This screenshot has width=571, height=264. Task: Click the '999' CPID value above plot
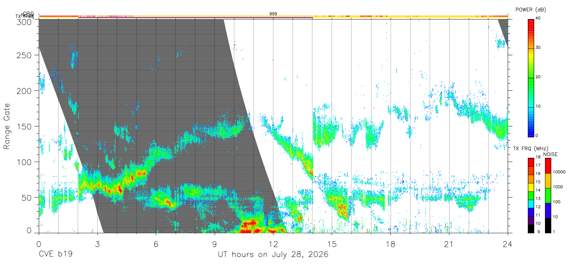tap(273, 14)
